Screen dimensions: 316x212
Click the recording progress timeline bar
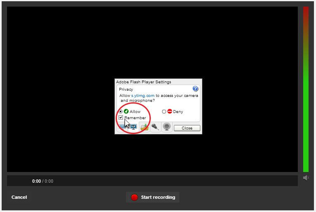tap(152, 181)
